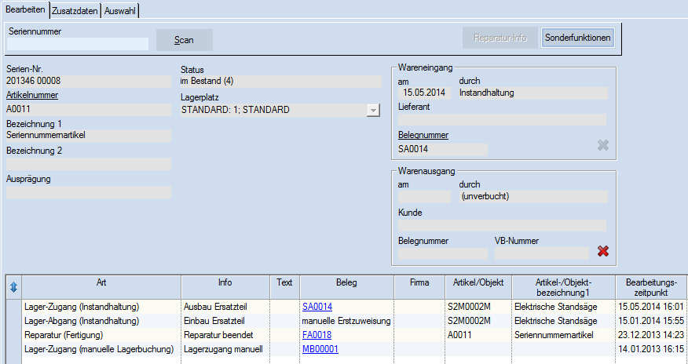The image size is (688, 364).
Task: Select the Bearbeiten tab
Action: click(x=24, y=9)
